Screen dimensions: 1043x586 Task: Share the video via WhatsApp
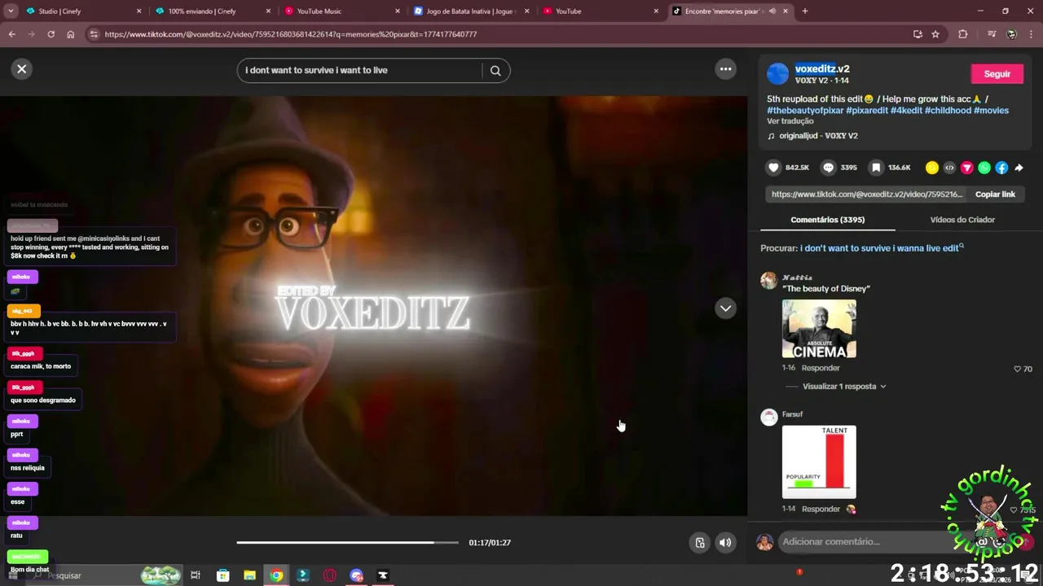click(x=984, y=168)
